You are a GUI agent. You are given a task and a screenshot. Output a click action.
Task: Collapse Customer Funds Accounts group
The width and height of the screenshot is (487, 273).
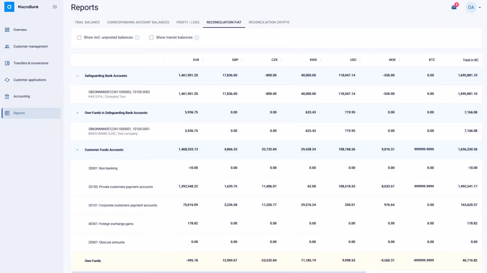77,150
